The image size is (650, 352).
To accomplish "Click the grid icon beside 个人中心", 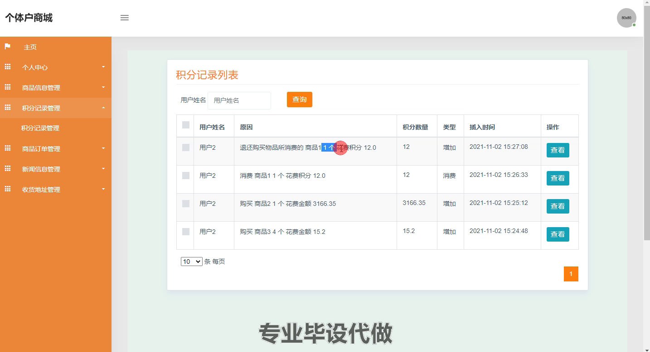I will pos(8,67).
